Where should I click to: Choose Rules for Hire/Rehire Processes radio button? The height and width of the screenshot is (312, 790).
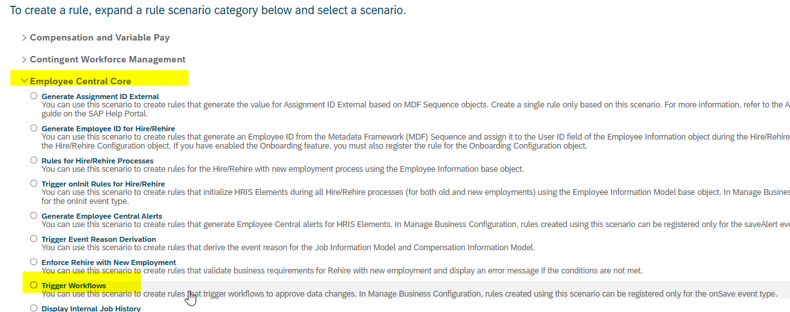click(x=33, y=160)
